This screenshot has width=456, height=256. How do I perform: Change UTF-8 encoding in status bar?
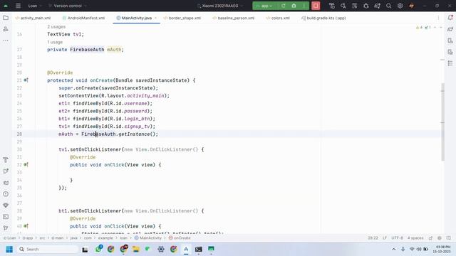pos(397,238)
